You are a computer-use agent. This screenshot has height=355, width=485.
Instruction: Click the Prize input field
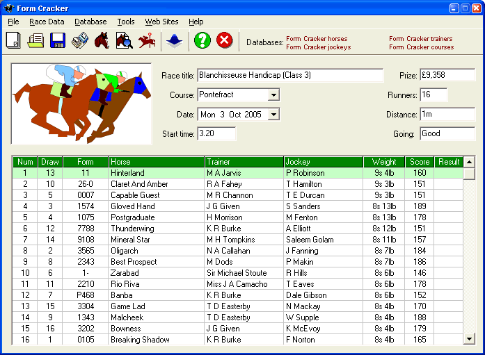click(x=447, y=75)
